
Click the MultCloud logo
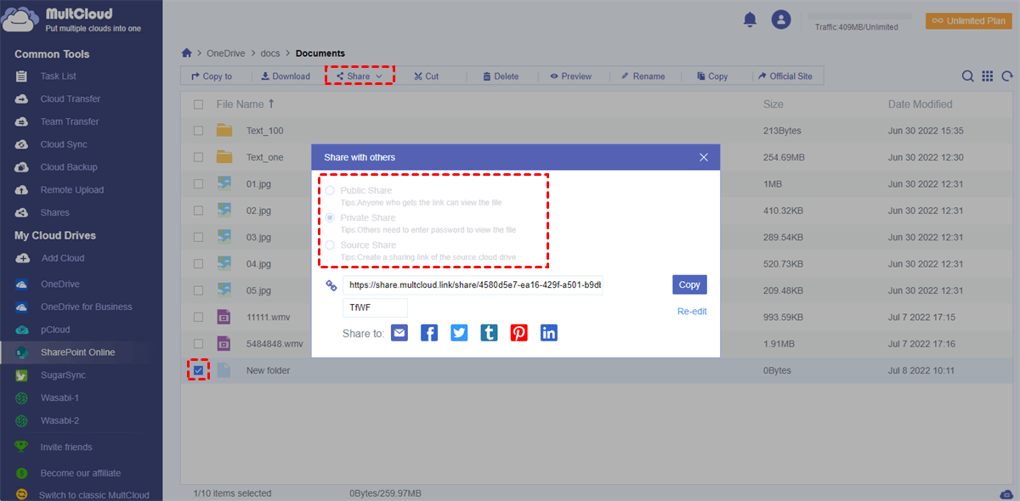(71, 20)
